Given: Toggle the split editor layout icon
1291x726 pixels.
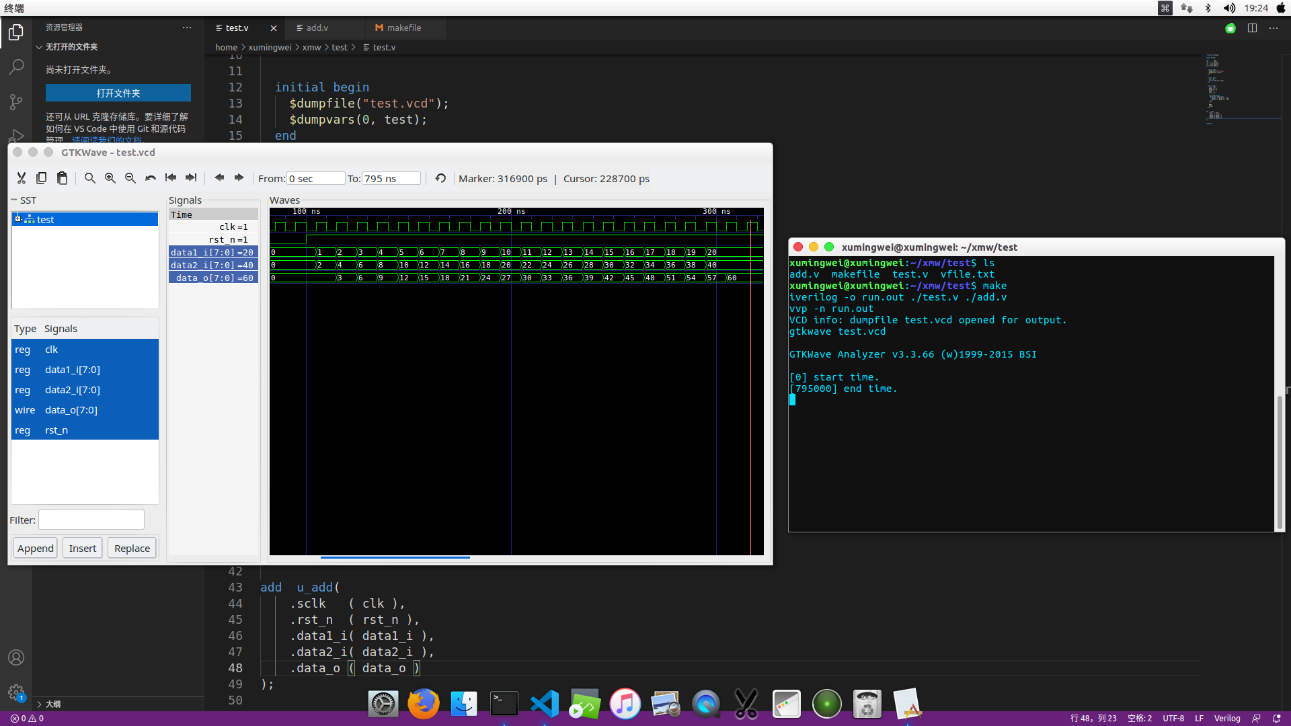Looking at the screenshot, I should [x=1252, y=28].
